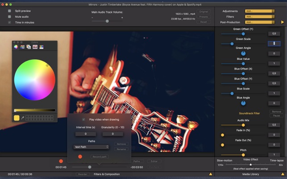Adjust the Fade In (%) slider
Viewport: 287px width, 179px height.
(x=243, y=135)
